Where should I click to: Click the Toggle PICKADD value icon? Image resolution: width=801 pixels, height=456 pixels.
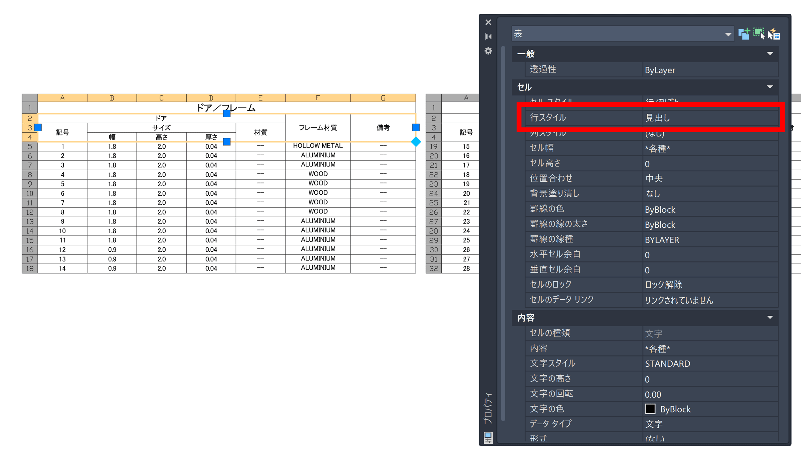pyautogui.click(x=744, y=34)
